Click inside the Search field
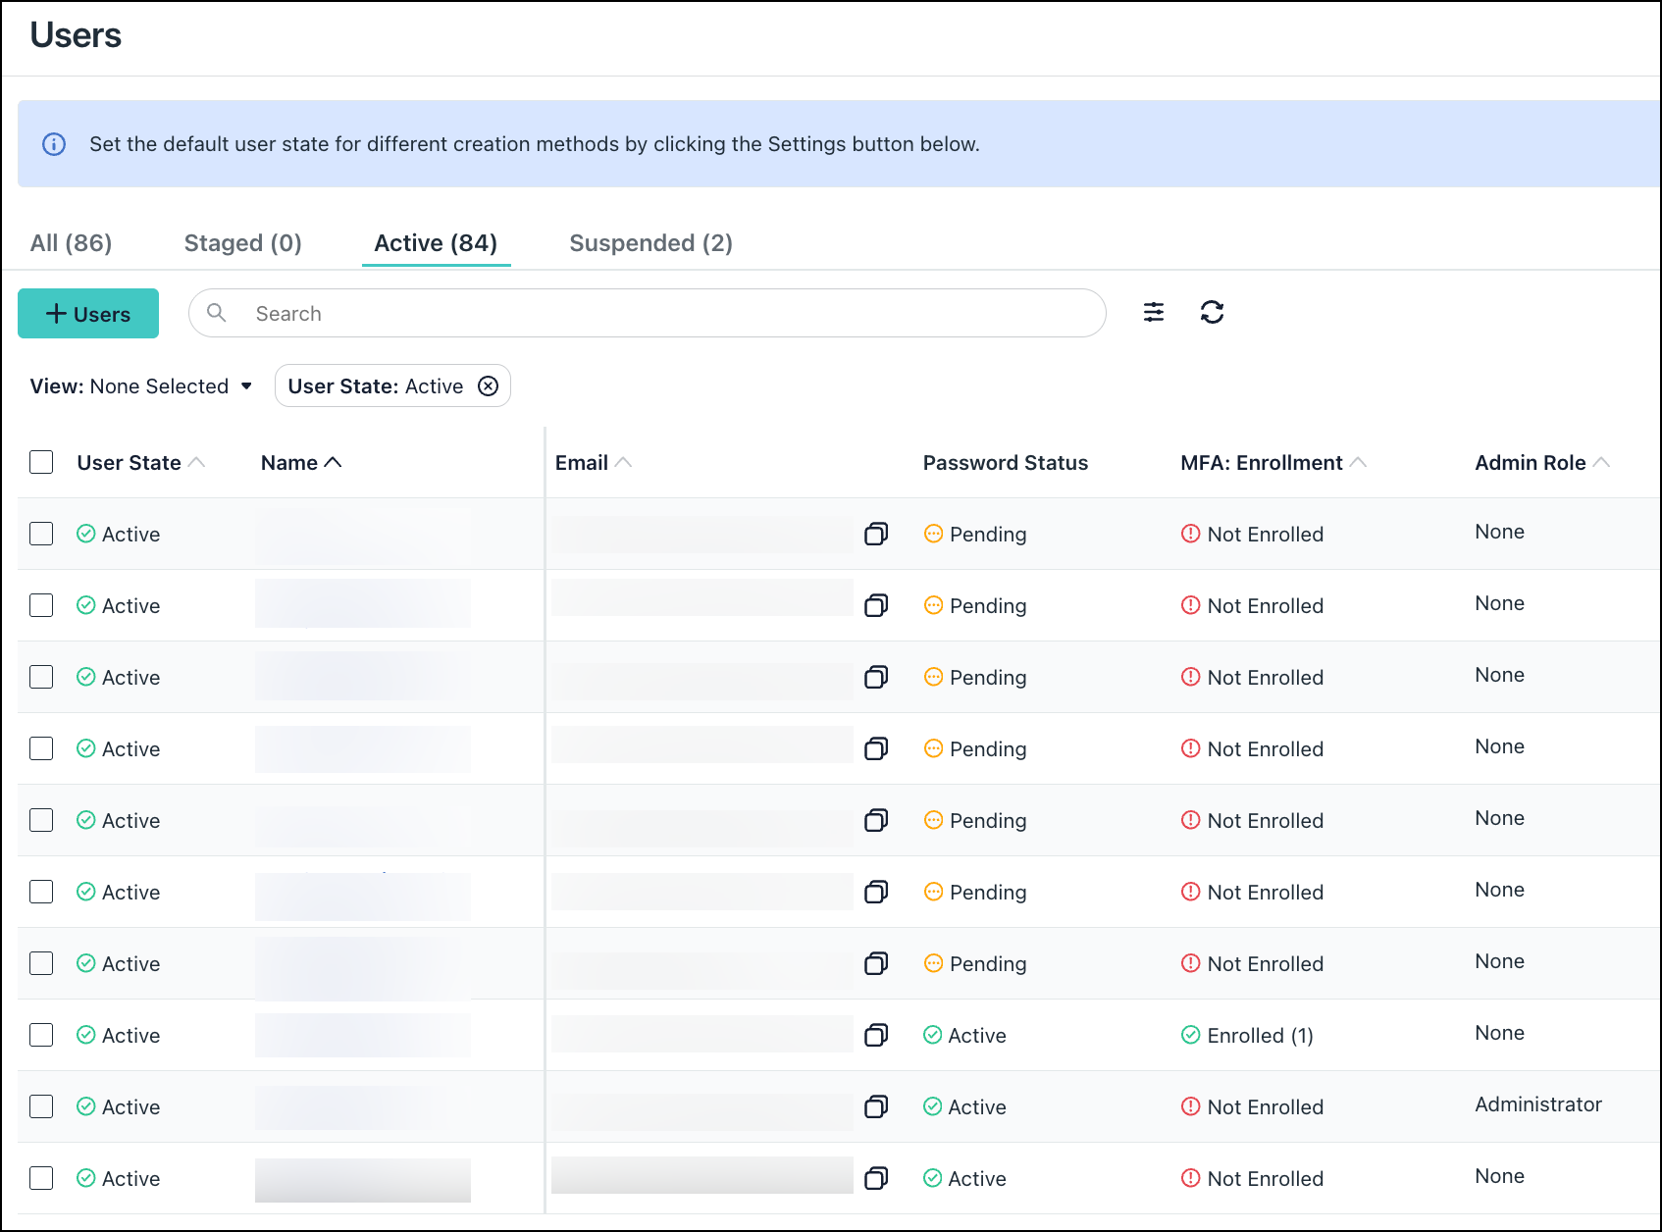The image size is (1662, 1232). 589,312
